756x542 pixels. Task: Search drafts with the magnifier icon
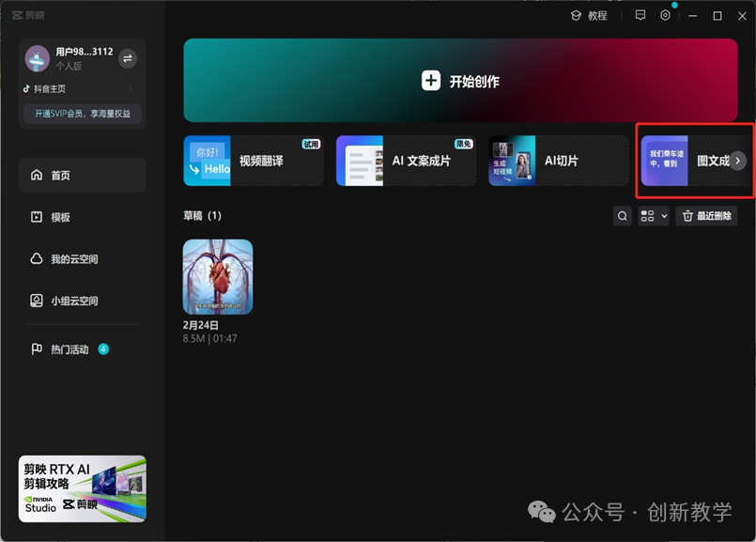point(623,216)
